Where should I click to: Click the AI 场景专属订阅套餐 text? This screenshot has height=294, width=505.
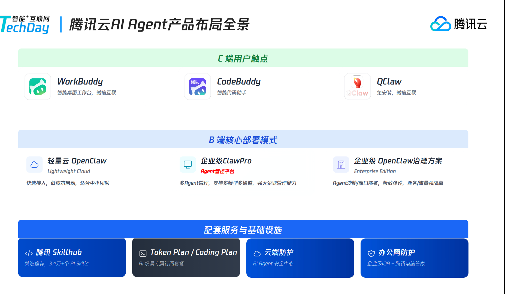(x=161, y=264)
